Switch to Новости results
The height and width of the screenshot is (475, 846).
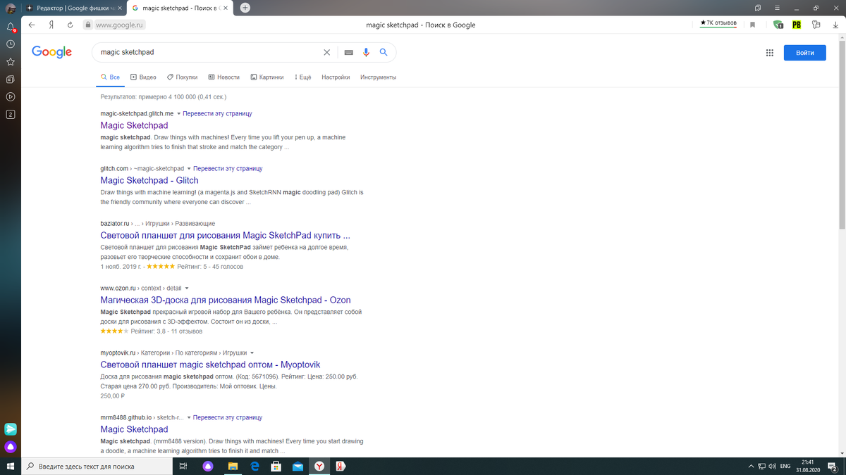[224, 77]
